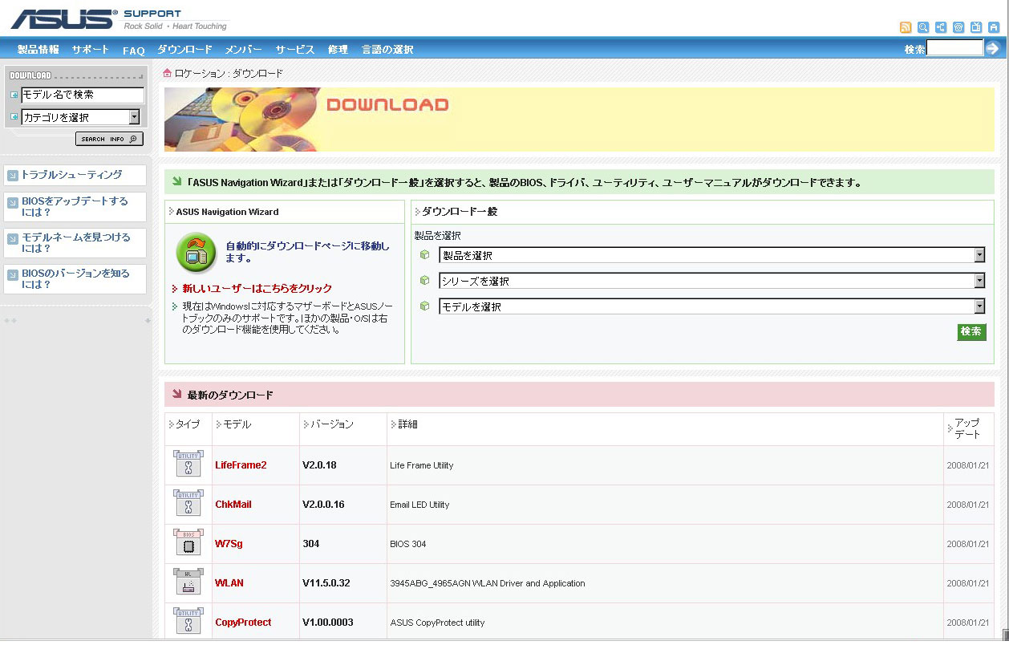The image size is (1009, 649).
Task: Click the telephone contact icon
Action: point(958,27)
